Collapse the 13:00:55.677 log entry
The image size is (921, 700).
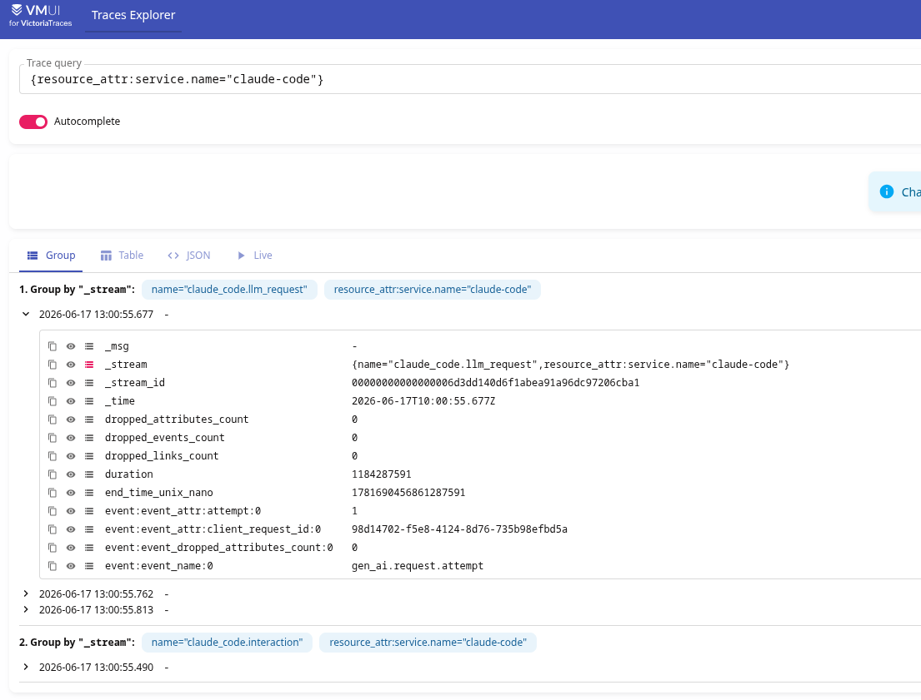[26, 314]
